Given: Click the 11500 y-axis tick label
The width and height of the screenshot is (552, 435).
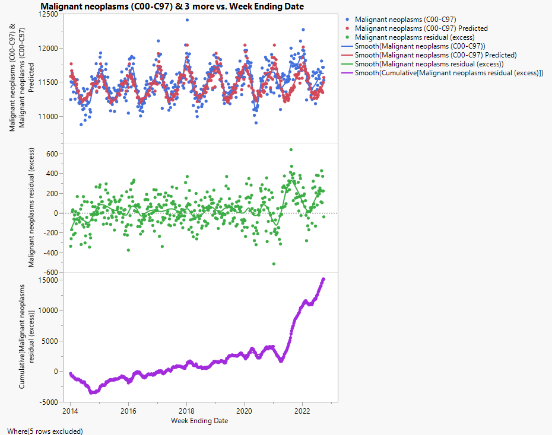Looking at the screenshot, I should pos(48,82).
